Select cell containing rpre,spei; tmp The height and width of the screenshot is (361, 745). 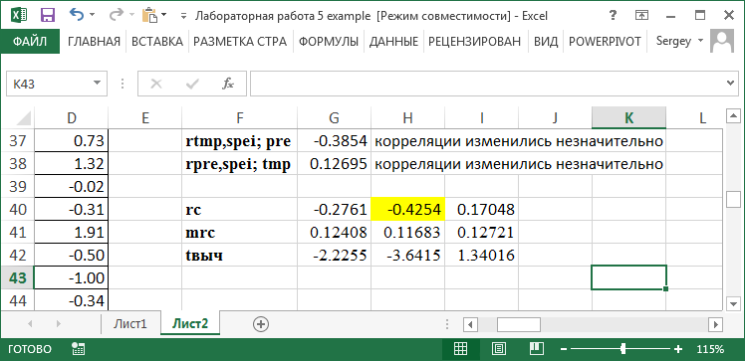(x=239, y=164)
